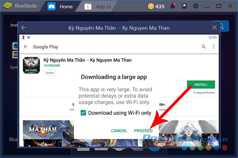Click the gold coin points icon
The width and height of the screenshot is (238, 158).
pos(150,6)
